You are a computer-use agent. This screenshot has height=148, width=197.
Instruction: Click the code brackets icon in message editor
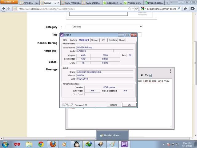(146, 75)
